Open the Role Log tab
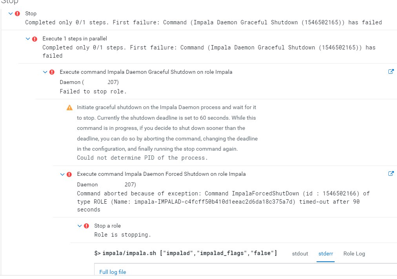This screenshot has height=279, width=397. click(x=354, y=253)
